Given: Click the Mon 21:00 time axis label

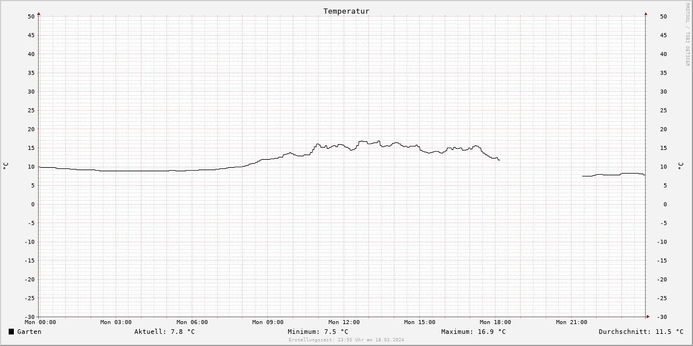Looking at the screenshot, I should (x=572, y=322).
